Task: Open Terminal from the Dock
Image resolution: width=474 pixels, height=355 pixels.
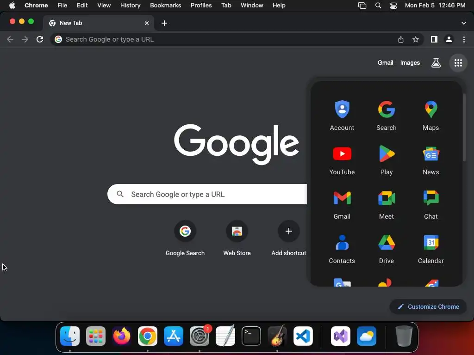Action: pos(251,336)
